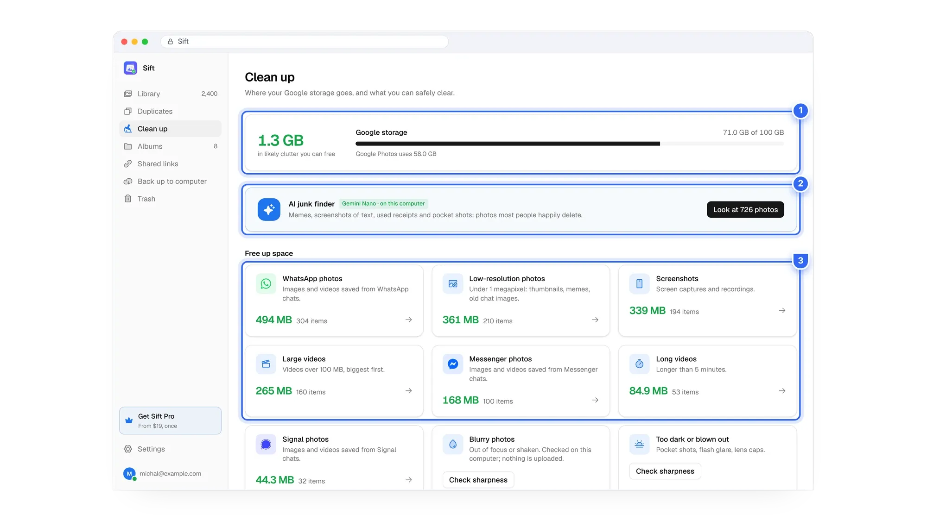This screenshot has height=521, width=927.
Task: Click the Large videos clapperboard icon
Action: [x=266, y=364]
